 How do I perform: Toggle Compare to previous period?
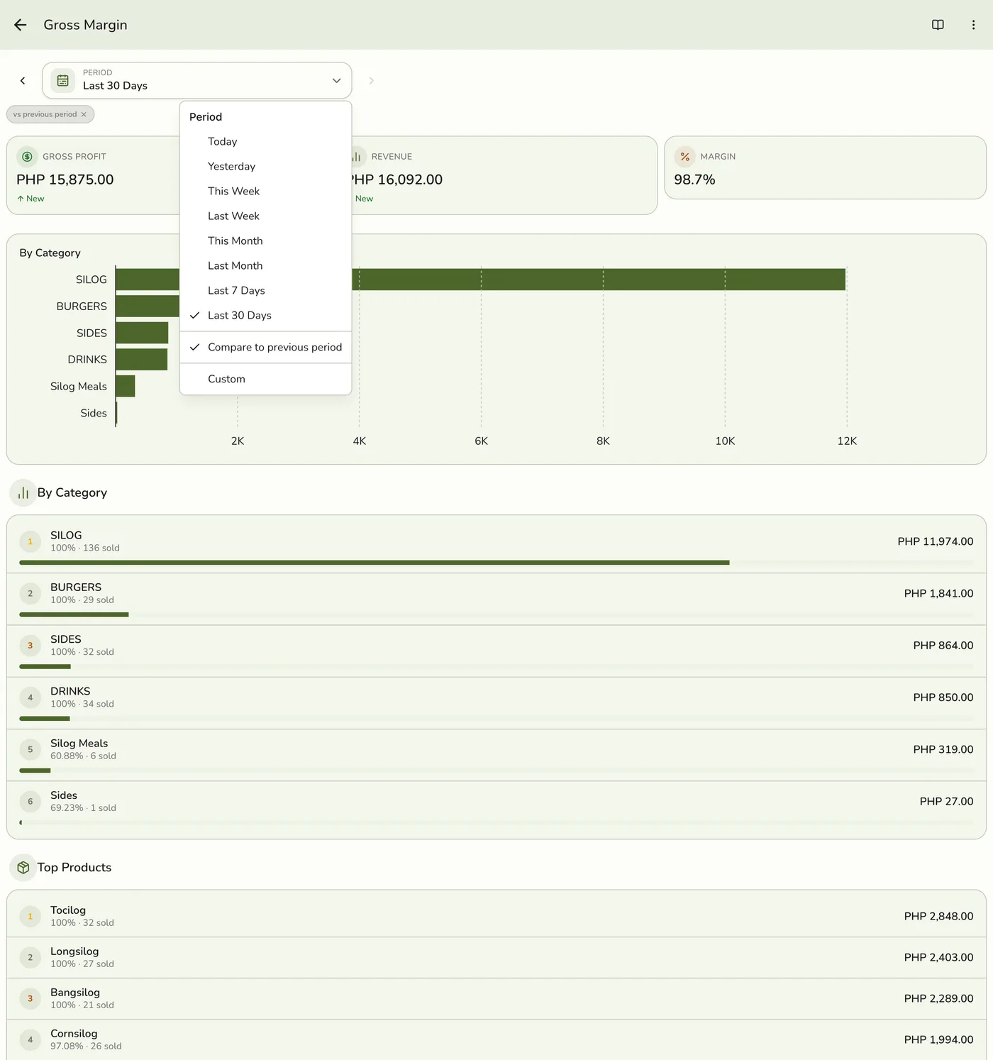[x=265, y=348]
